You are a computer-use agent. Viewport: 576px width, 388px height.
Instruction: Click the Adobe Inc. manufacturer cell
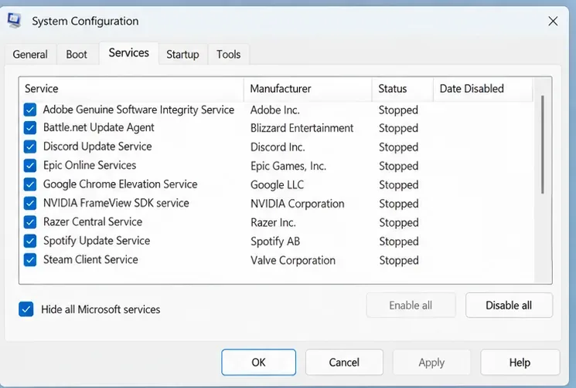click(274, 110)
